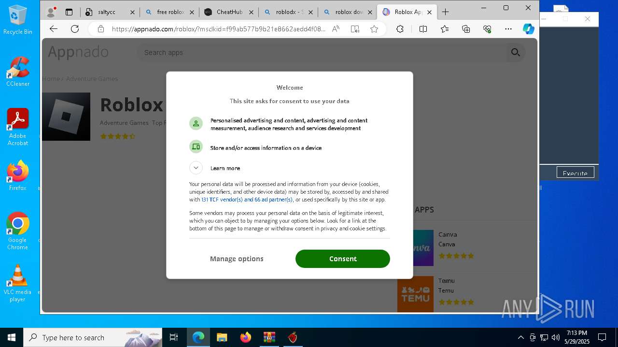Switch to the free roblox search tab

click(170, 12)
